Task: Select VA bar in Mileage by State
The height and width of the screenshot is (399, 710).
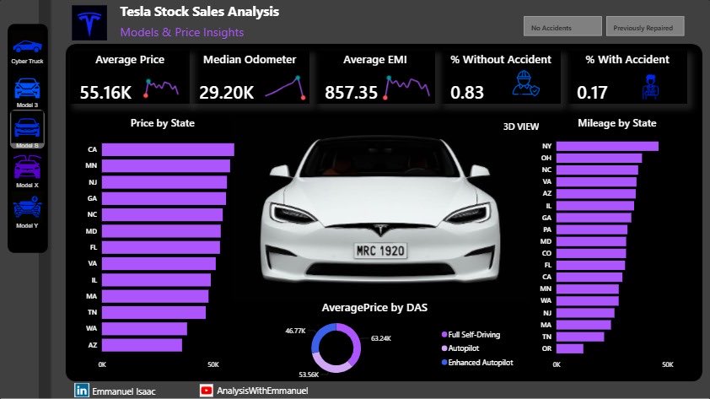Action: click(x=596, y=182)
